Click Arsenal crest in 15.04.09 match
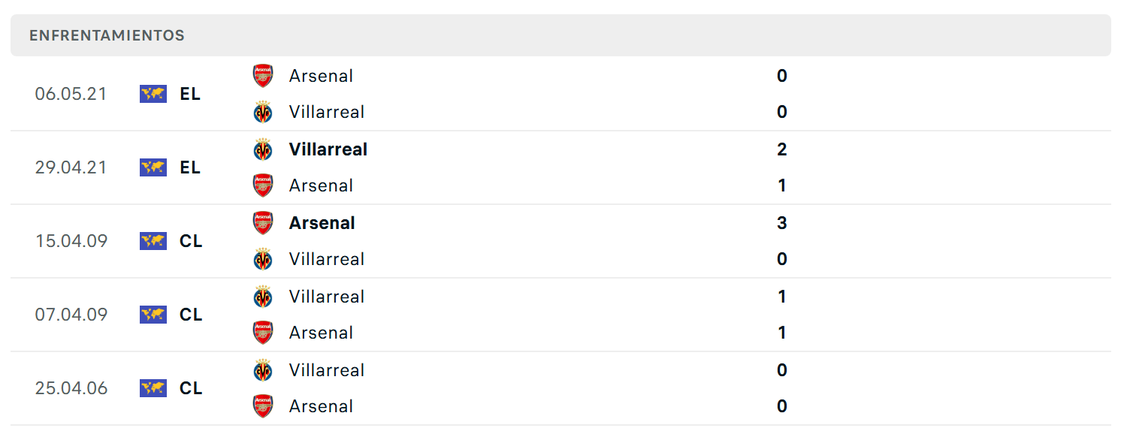The height and width of the screenshot is (440, 1121). (x=263, y=223)
